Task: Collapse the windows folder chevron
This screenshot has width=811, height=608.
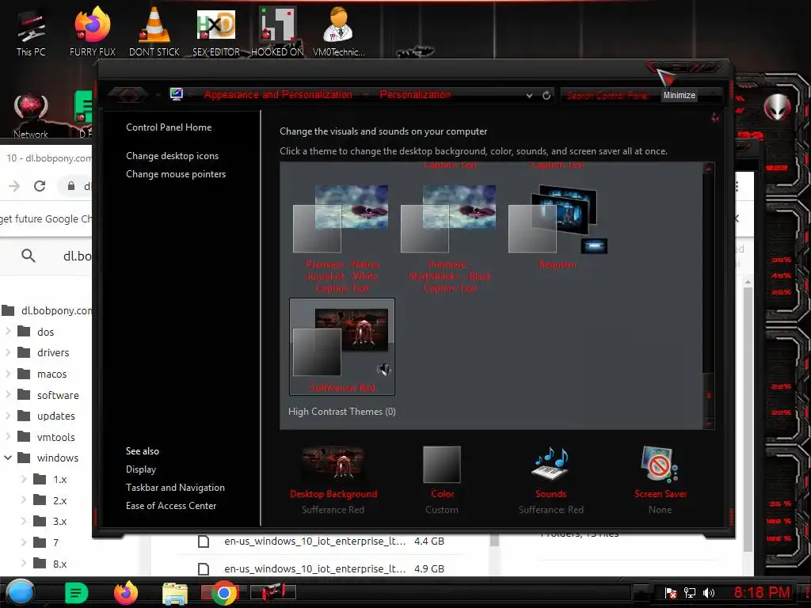Action: (x=8, y=458)
